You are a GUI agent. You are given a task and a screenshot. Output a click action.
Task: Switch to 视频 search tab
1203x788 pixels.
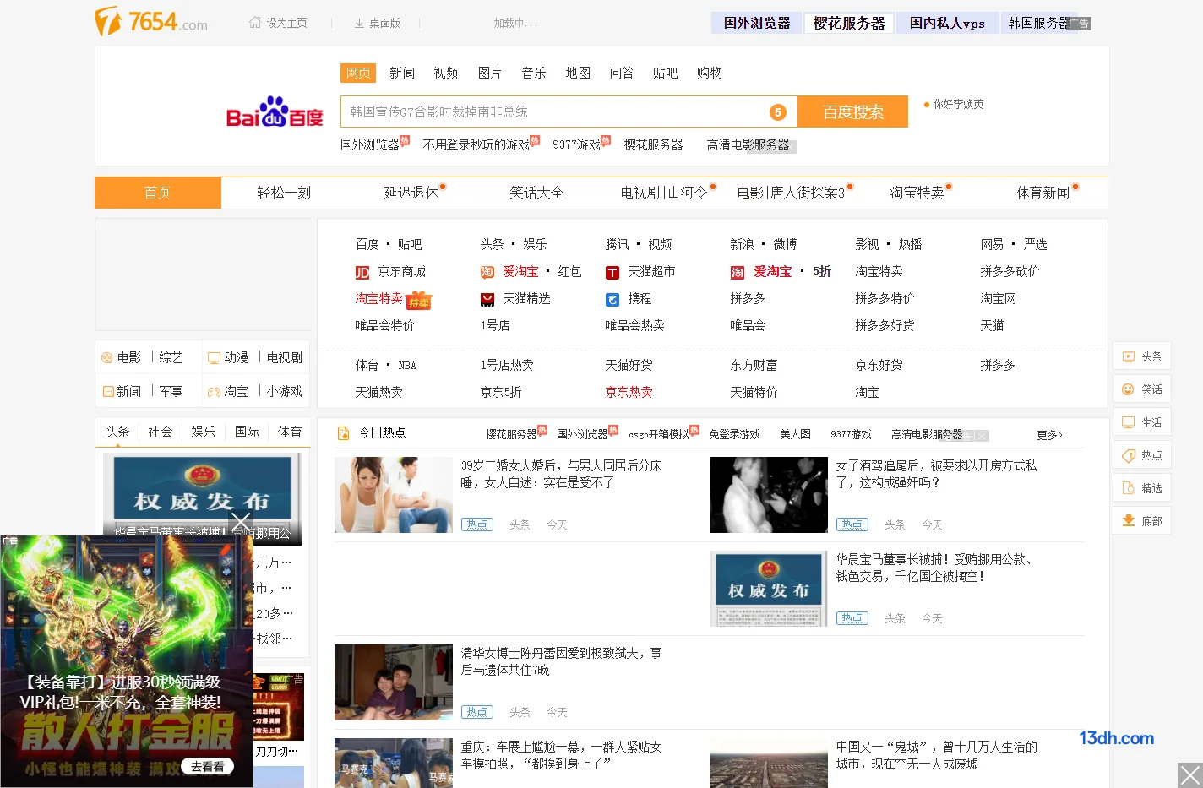[x=446, y=73]
